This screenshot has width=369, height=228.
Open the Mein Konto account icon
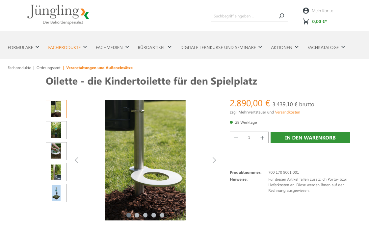[306, 11]
